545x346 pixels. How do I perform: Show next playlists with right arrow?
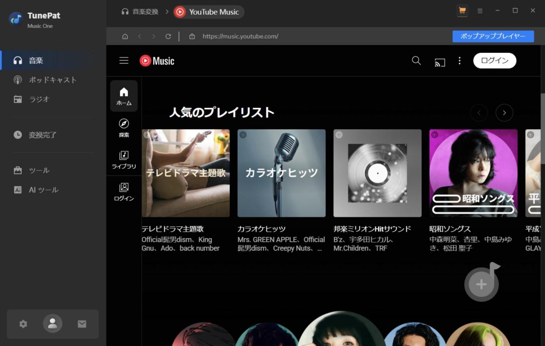point(504,113)
